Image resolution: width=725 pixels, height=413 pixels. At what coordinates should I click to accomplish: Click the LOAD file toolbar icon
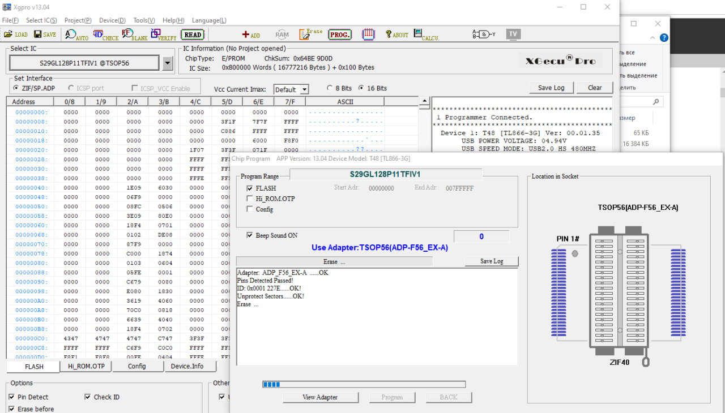(x=15, y=35)
